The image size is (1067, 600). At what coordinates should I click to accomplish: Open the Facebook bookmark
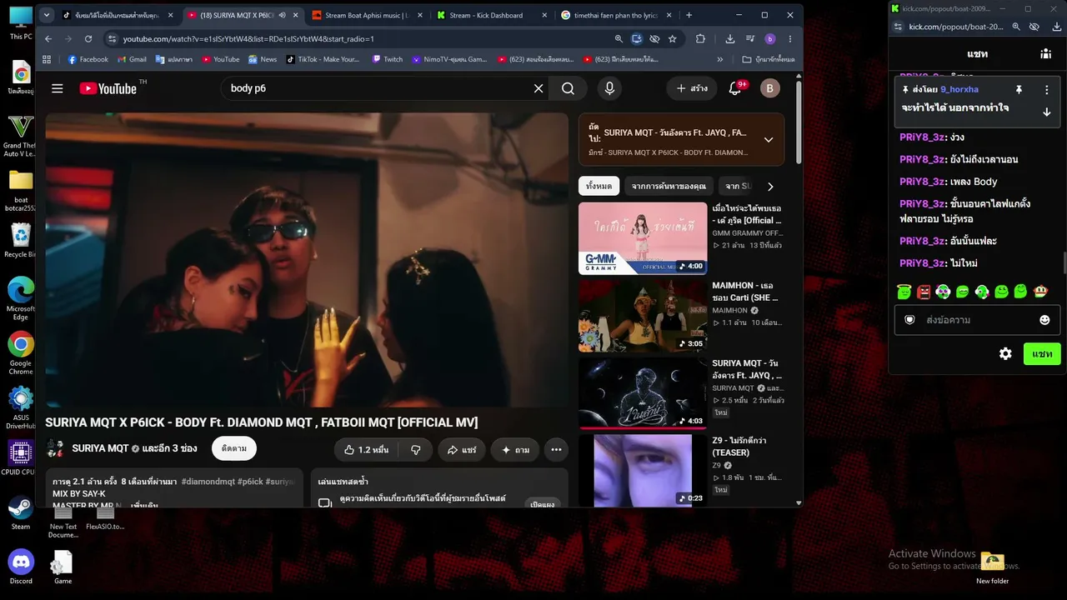[88, 59]
